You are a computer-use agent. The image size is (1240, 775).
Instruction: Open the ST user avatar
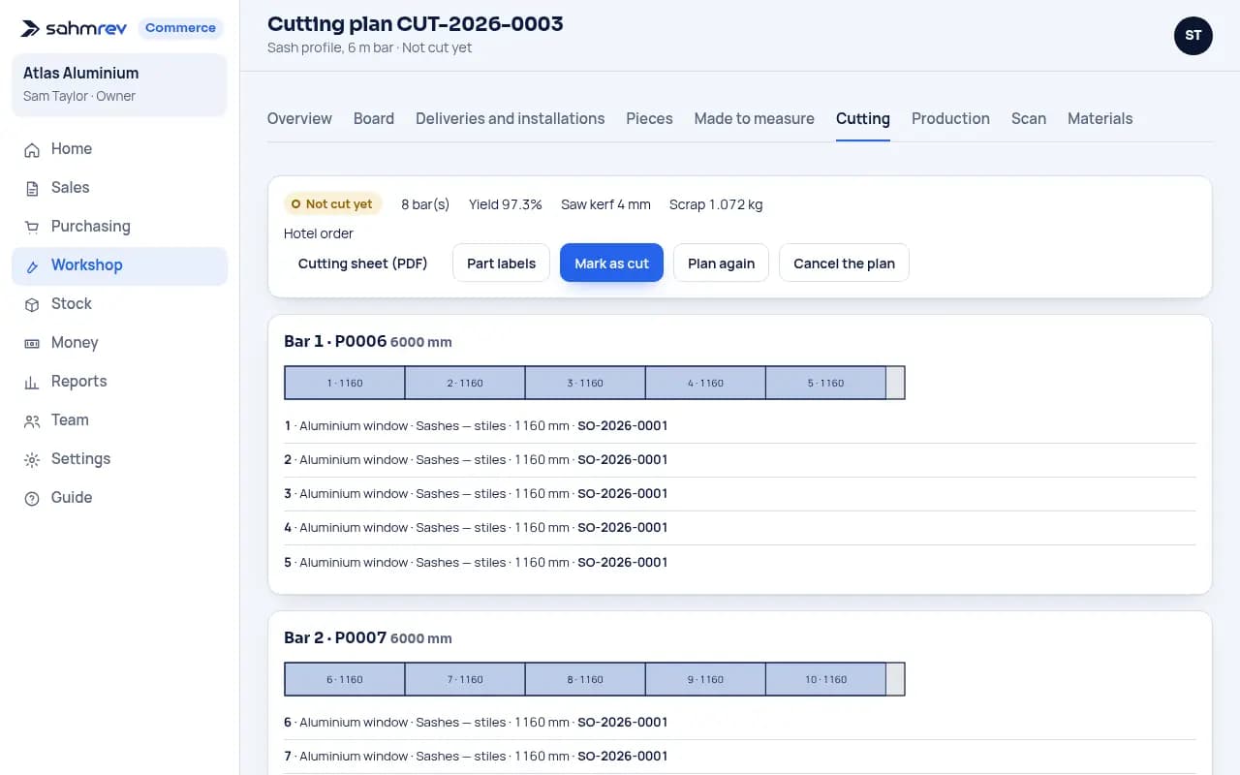pyautogui.click(x=1193, y=36)
